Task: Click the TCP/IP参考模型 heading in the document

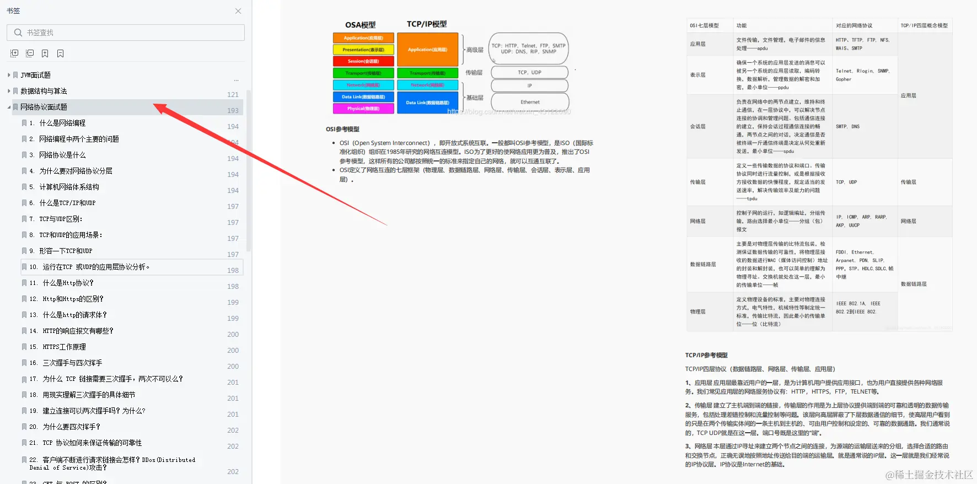Action: (706, 355)
